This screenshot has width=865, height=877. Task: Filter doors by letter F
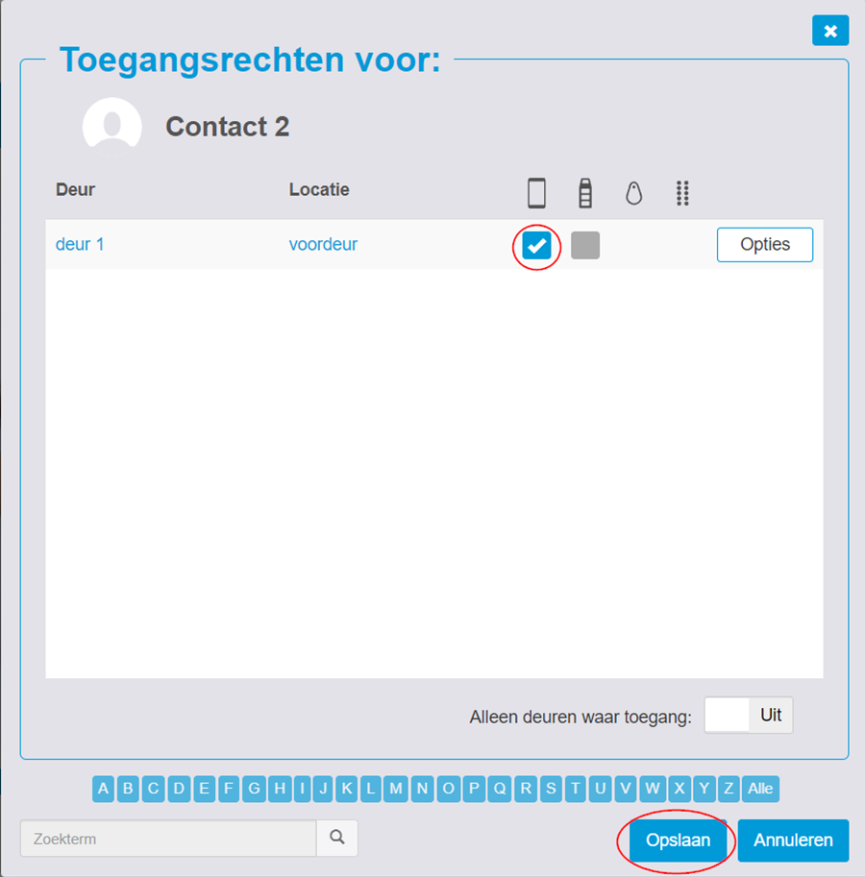229,789
